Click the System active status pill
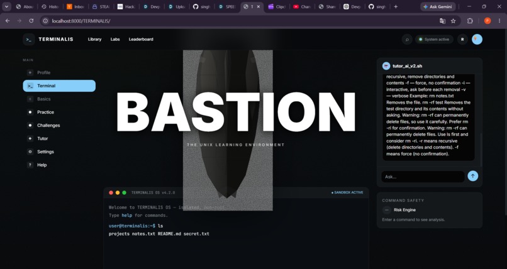 coord(434,40)
